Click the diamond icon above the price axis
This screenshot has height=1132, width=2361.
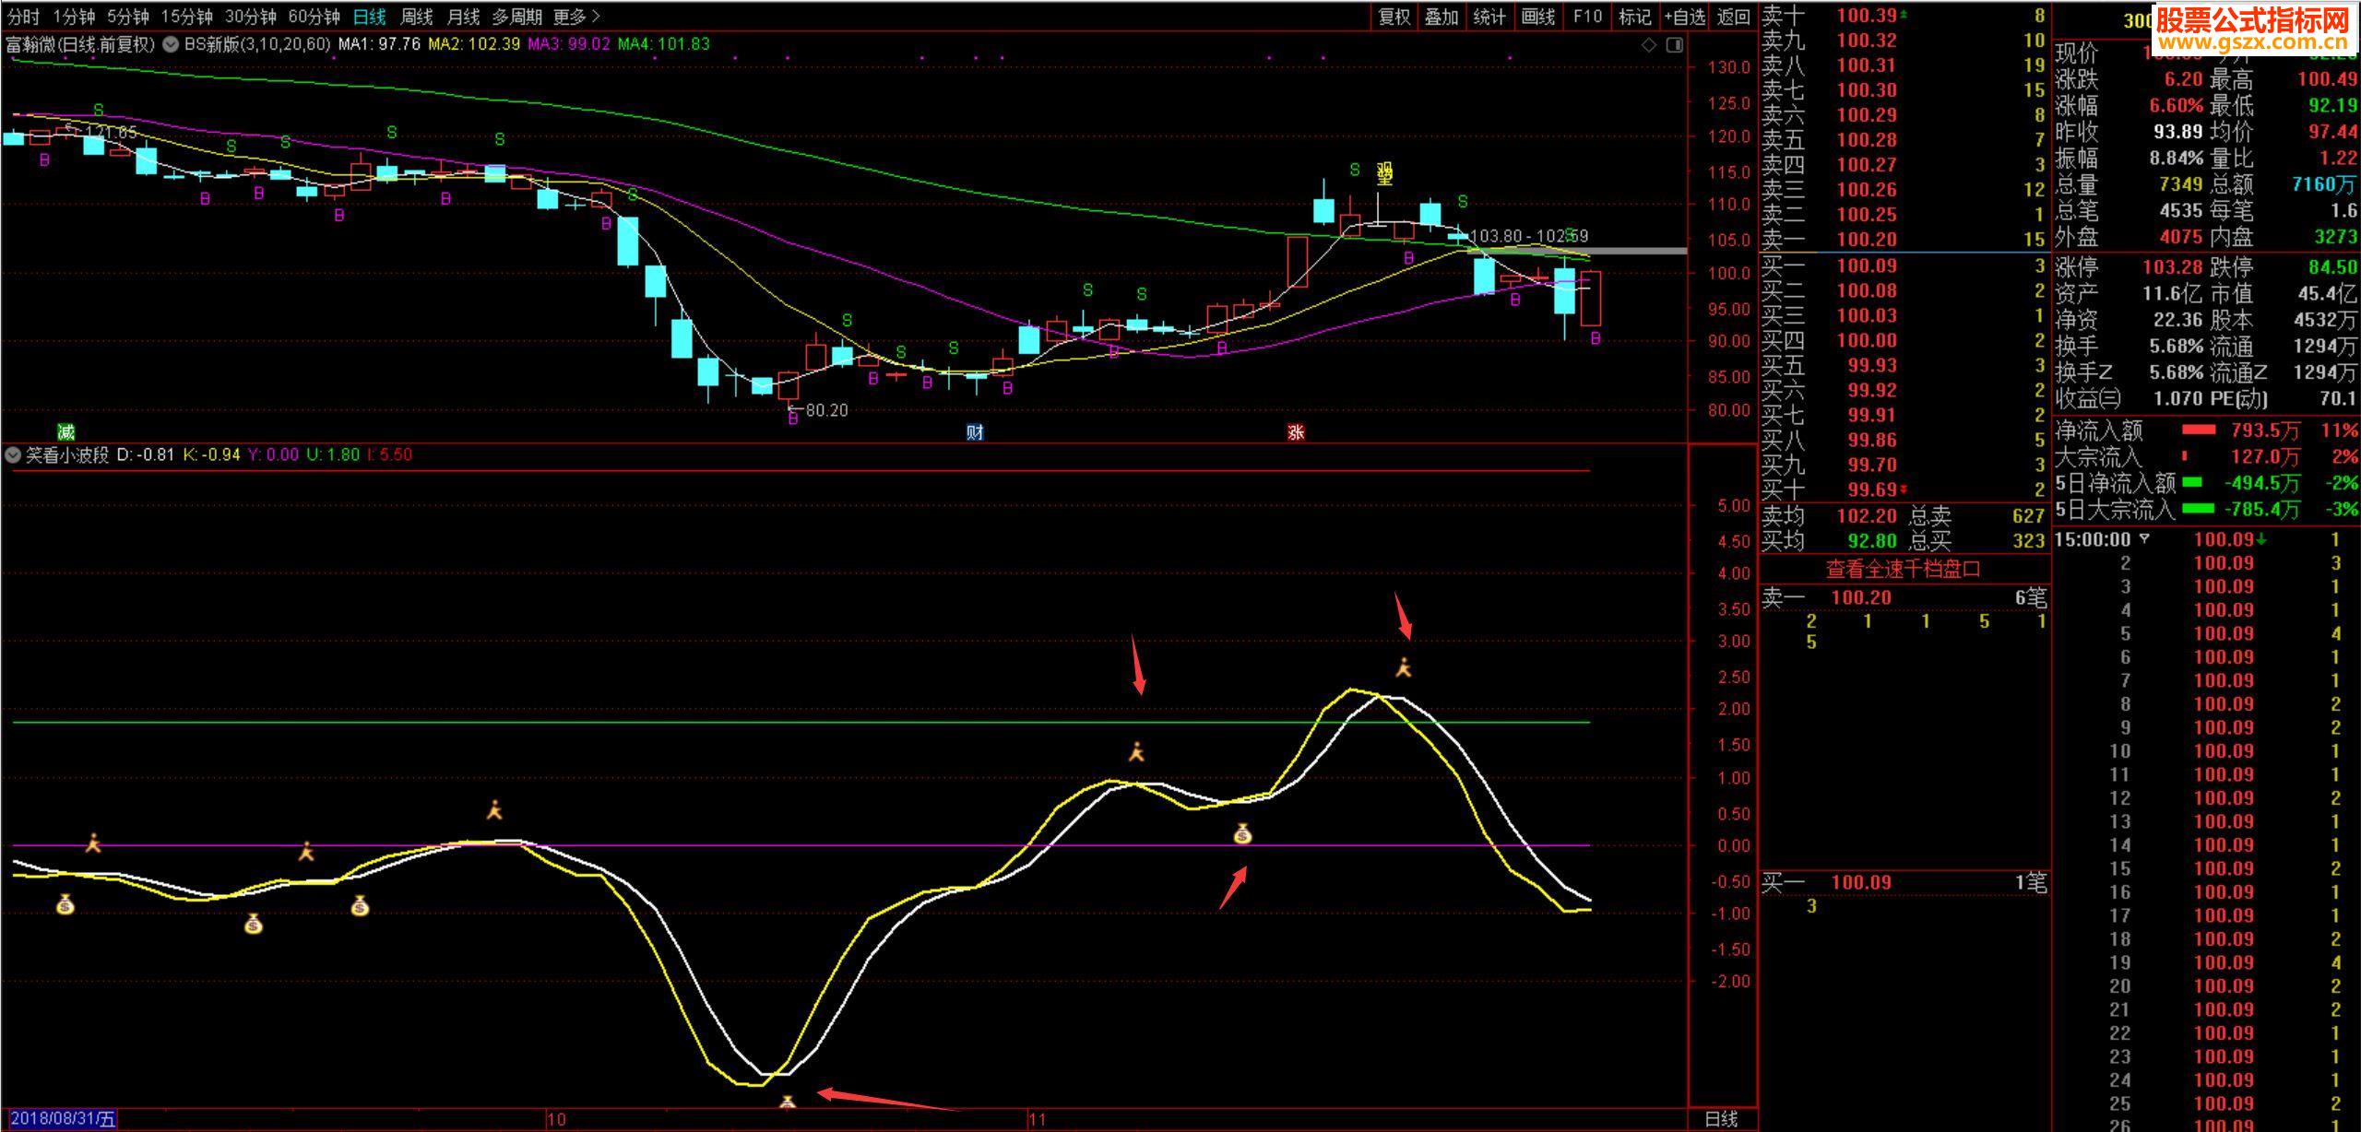click(1649, 45)
